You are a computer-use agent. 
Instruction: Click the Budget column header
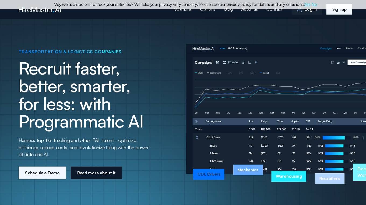264,122
